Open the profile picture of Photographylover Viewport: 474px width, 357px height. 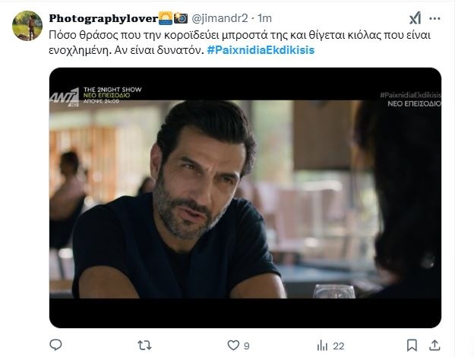click(27, 26)
